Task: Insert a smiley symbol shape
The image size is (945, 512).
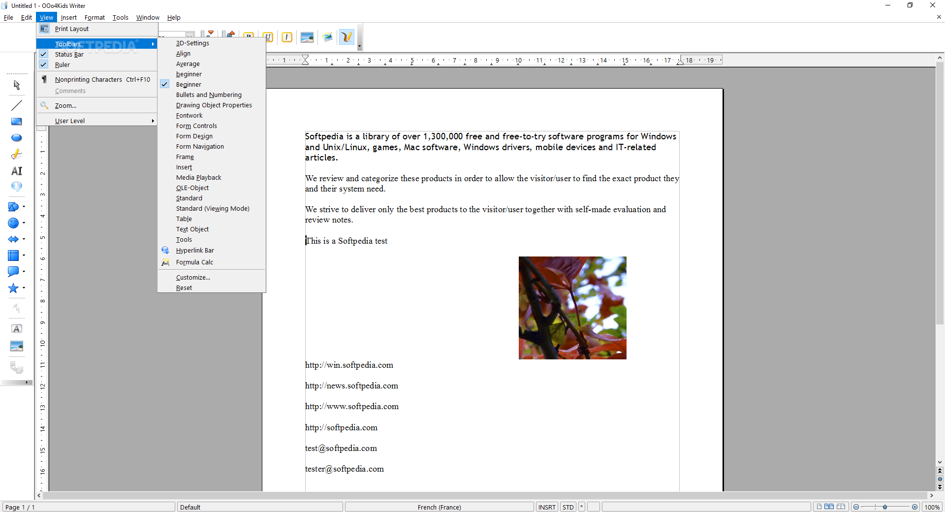Action: click(x=13, y=223)
